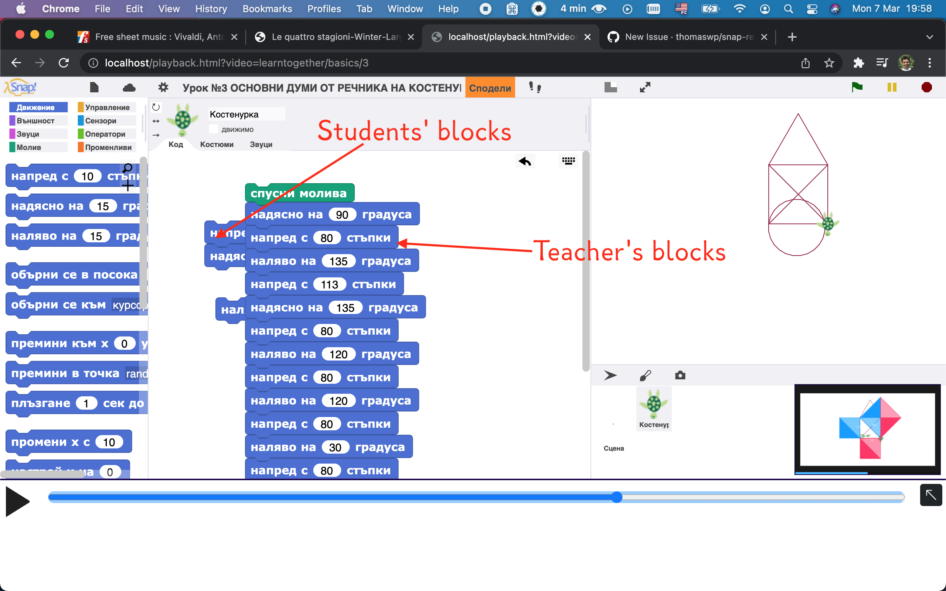Toggle stage size icon
The width and height of the screenshot is (946, 591).
pos(610,87)
